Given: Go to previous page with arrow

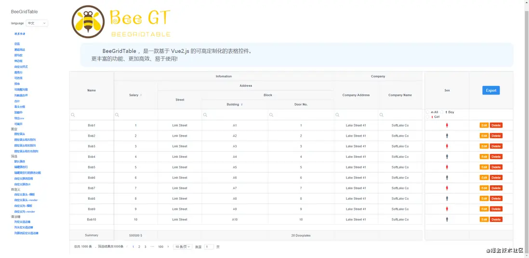Looking at the screenshot, I should pyautogui.click(x=127, y=247).
